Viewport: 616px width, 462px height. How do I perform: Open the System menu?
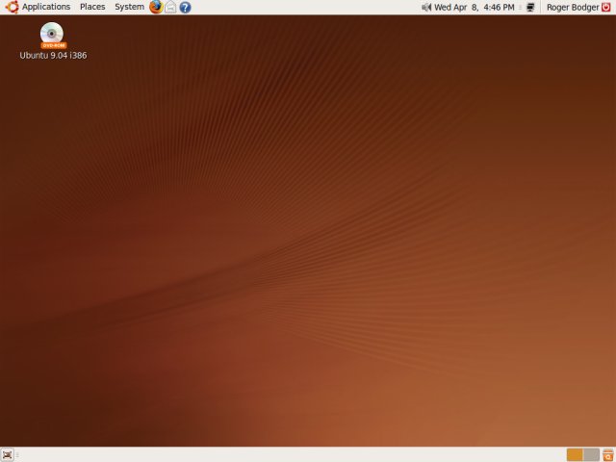pyautogui.click(x=129, y=7)
